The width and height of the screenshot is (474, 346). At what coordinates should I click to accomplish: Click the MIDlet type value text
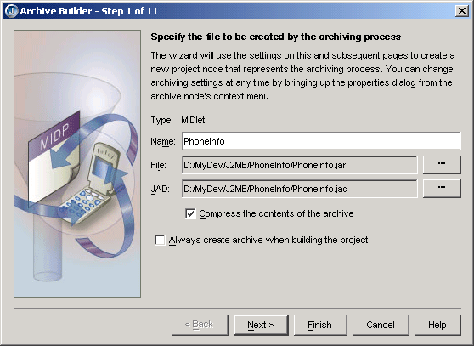coord(193,120)
